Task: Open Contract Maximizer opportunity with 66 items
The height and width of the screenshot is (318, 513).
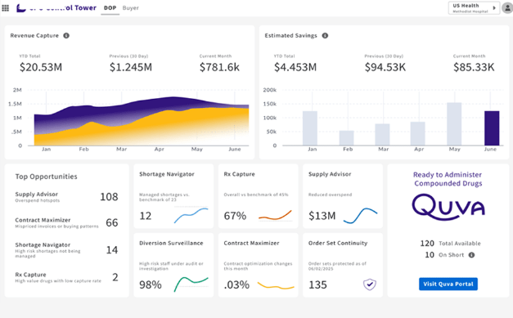Action: click(66, 222)
